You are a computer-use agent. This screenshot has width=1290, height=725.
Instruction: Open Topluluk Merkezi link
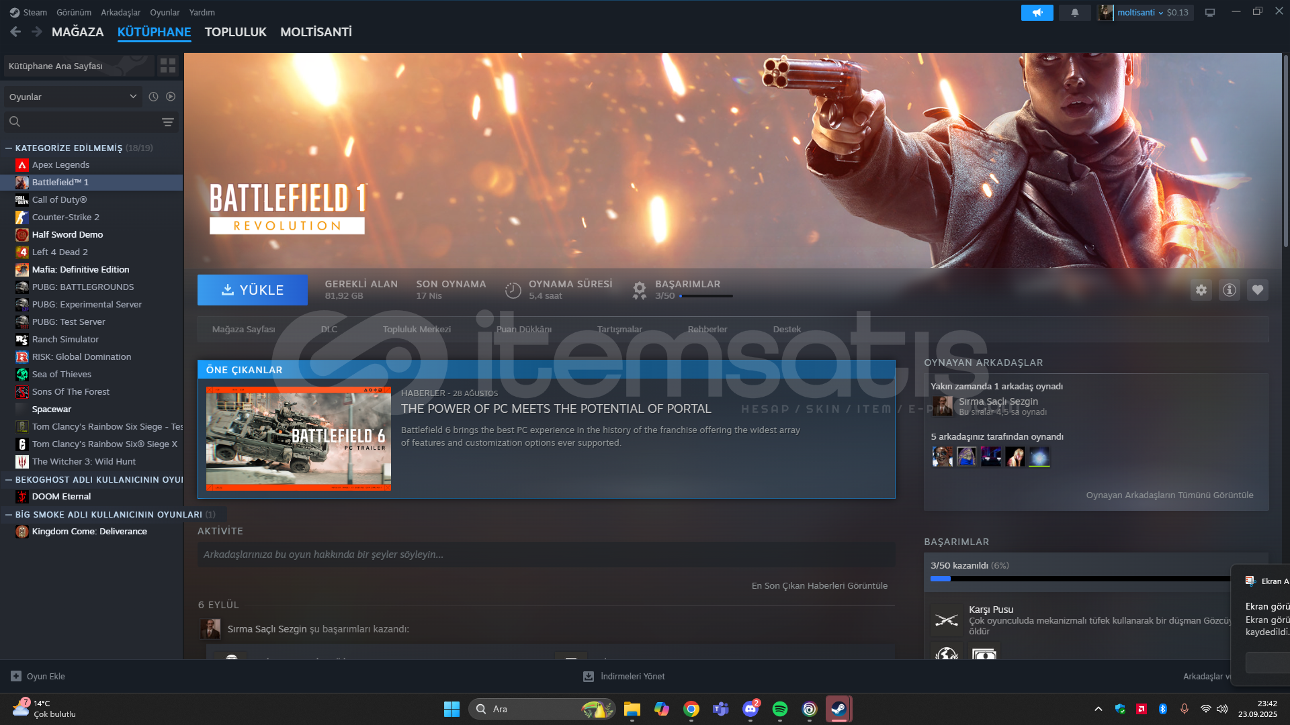[417, 329]
